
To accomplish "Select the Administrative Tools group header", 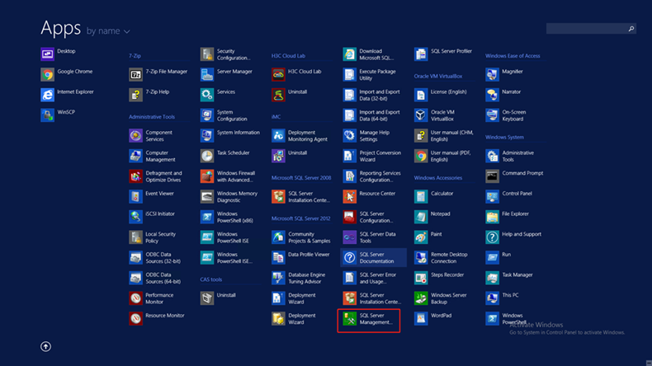I will [152, 117].
